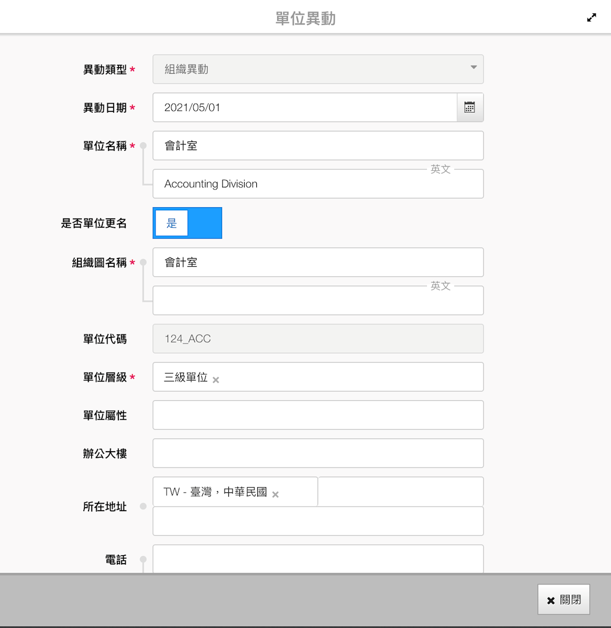611x628 pixels.
Task: Open the 單位層級 selection field
Action: pyautogui.click(x=346, y=377)
